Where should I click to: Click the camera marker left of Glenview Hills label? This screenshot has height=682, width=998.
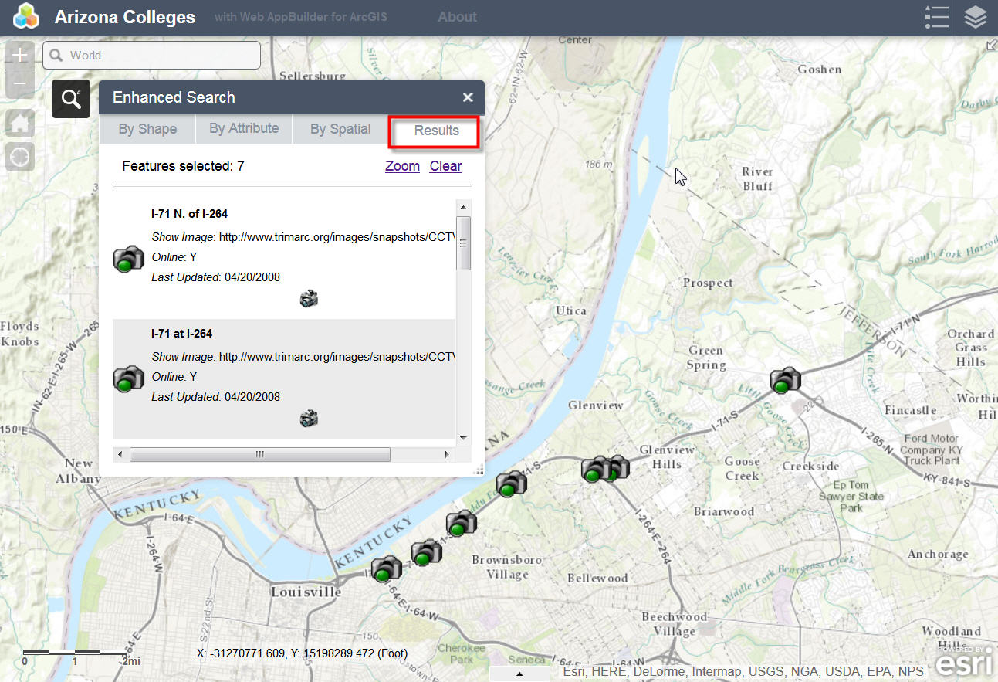[x=597, y=470]
